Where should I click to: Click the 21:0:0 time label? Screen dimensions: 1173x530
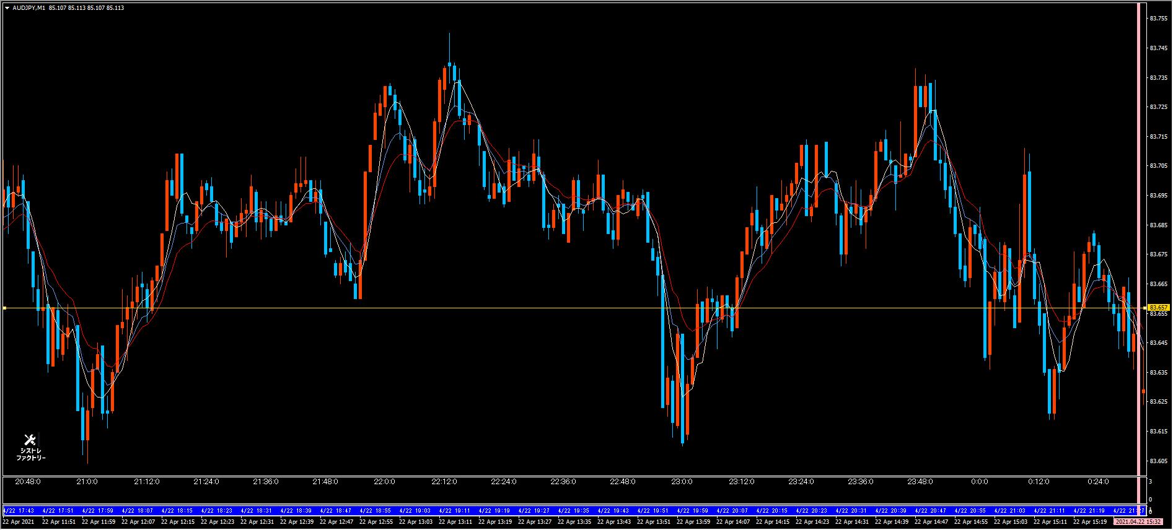coord(87,482)
